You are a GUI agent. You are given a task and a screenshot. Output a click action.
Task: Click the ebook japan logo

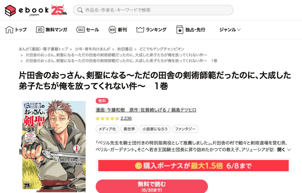pos(36,10)
